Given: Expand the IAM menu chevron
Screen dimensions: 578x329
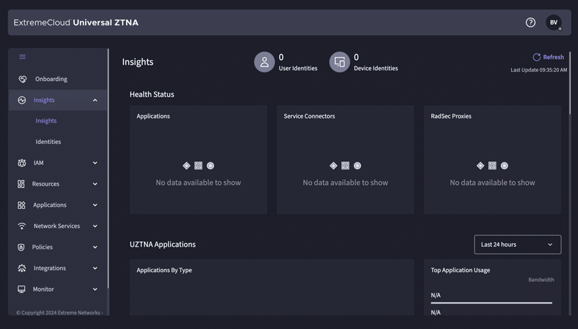Looking at the screenshot, I should coord(95,163).
